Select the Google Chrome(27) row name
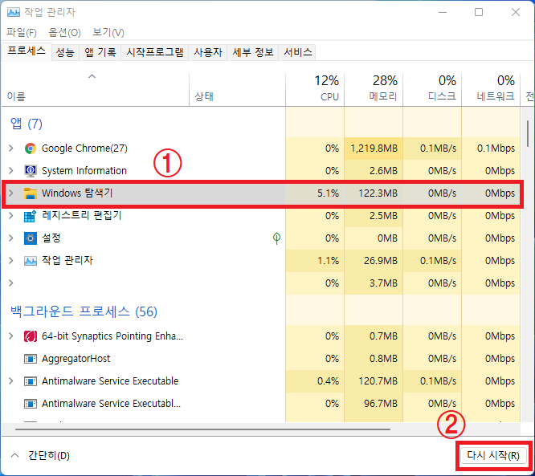The height and width of the screenshot is (476, 535). (84, 148)
